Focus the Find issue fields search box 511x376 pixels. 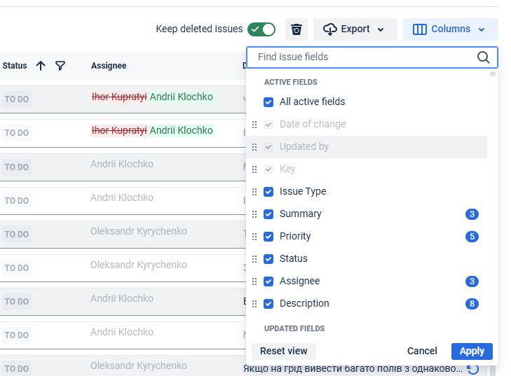(364, 57)
